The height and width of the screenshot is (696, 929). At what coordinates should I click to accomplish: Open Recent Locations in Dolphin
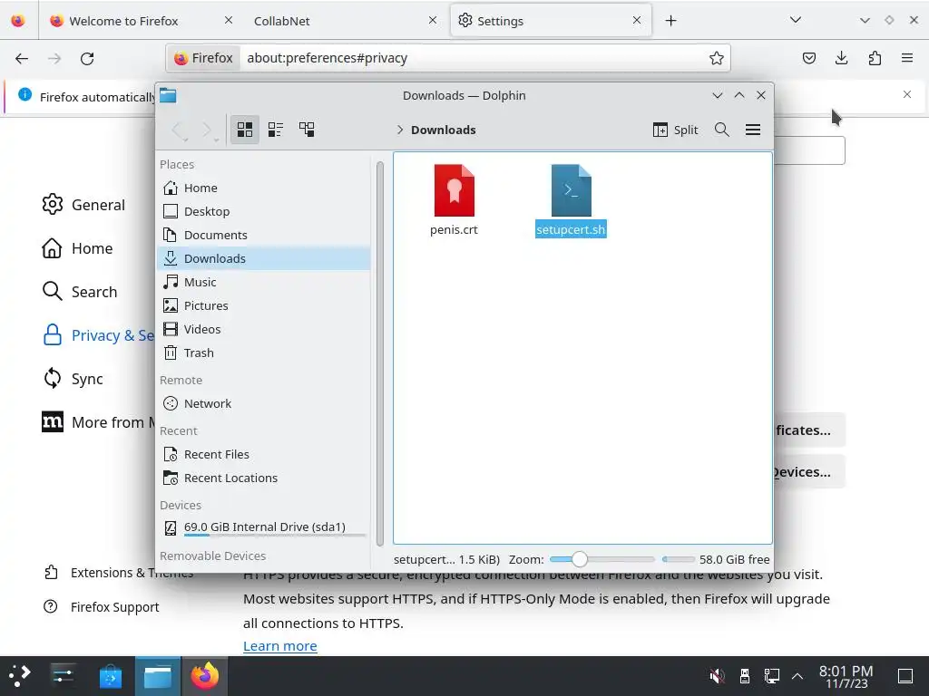(x=264, y=478)
